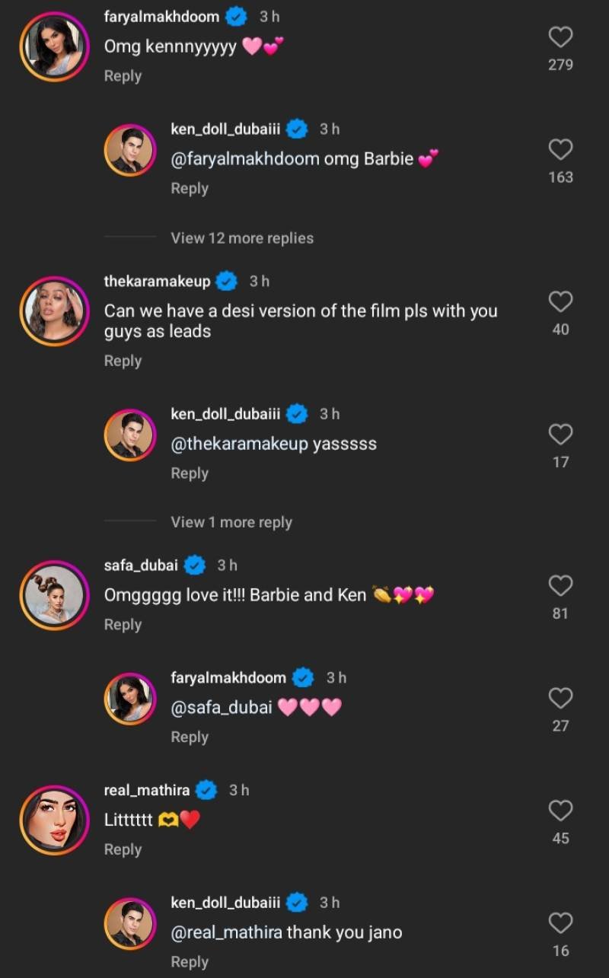609x978 pixels.
Task: Like ken_doll_dubaiii's "omg Barbie" reply
Action: (560, 149)
